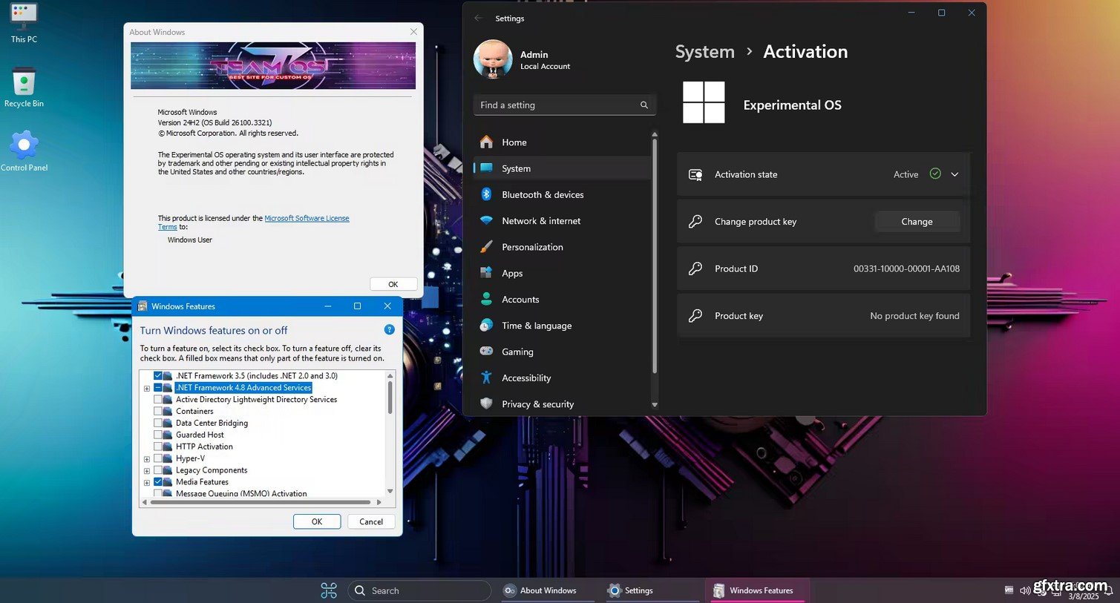
Task: Expand the Legacy Components tree node
Action: click(147, 471)
